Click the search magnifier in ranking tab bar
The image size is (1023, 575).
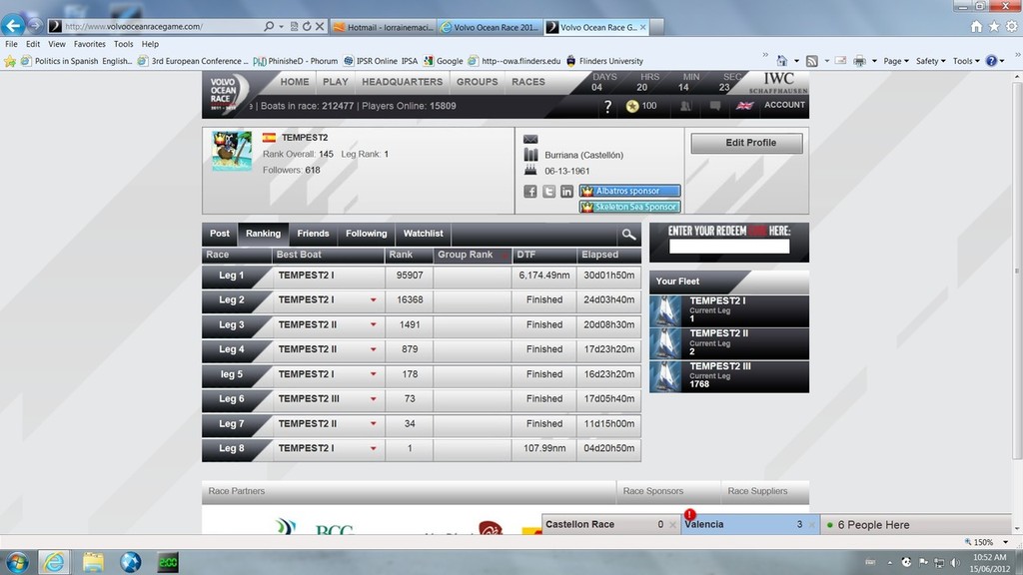click(628, 234)
